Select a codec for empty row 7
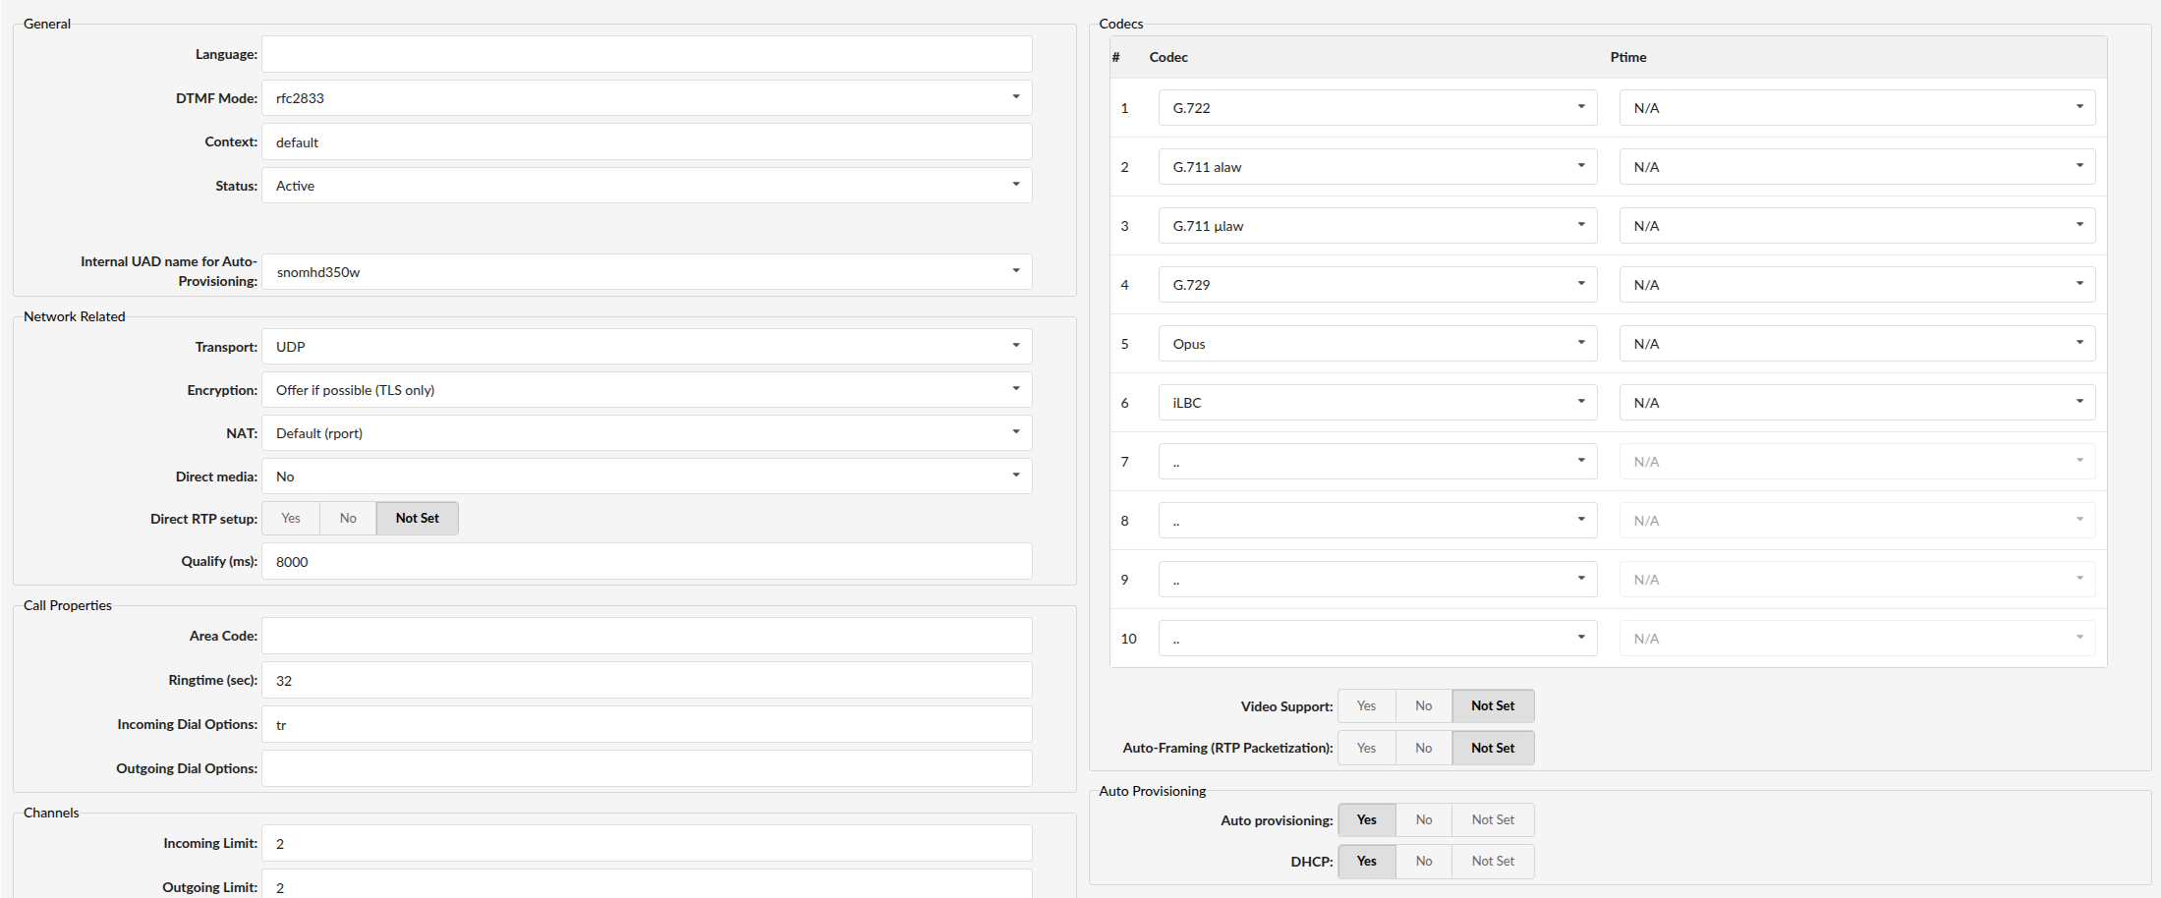2161x898 pixels. 1377,462
